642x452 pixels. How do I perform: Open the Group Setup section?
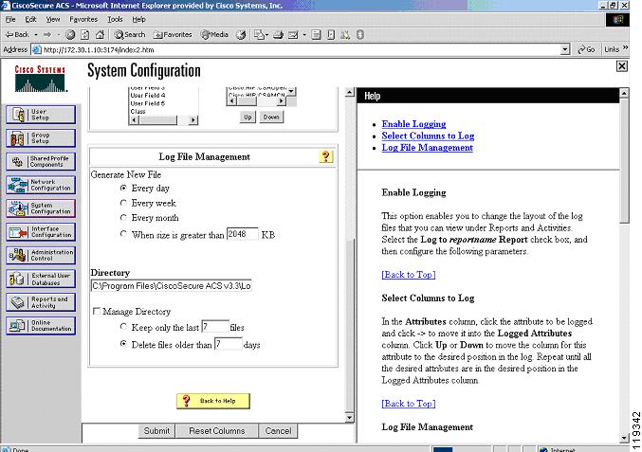(x=41, y=137)
